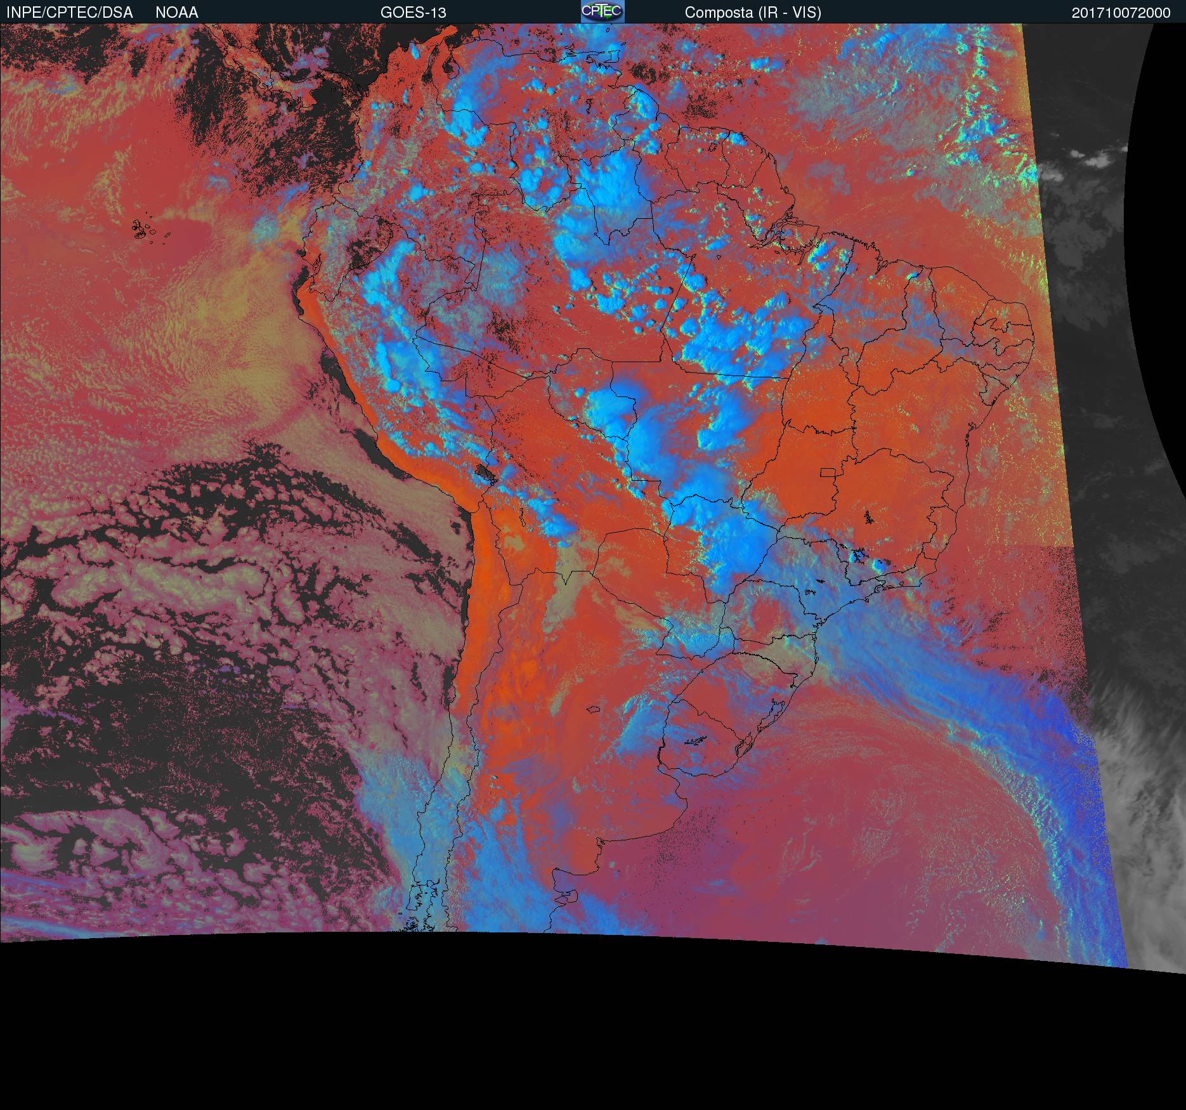Click the small rectangular Distrito Federal outline
1186x1110 pixels.
[x=828, y=472]
